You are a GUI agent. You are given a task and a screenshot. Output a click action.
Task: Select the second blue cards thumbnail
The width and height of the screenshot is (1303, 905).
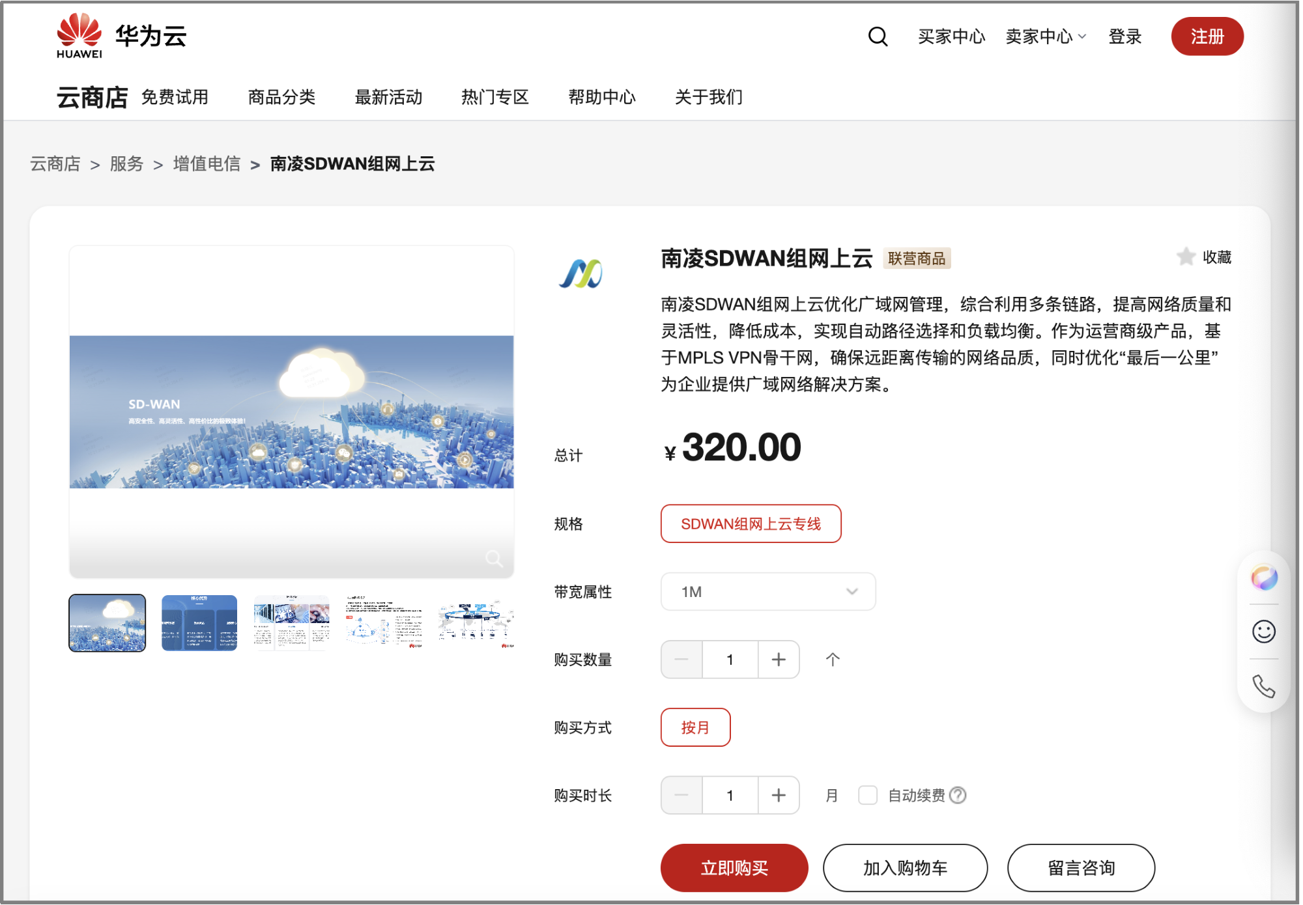coord(199,622)
